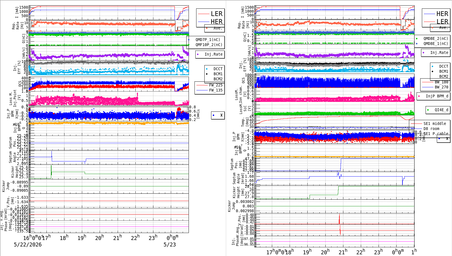The height and width of the screenshot is (256, 452).
Task: Select the FW_135 legend entry
Action: (216, 90)
